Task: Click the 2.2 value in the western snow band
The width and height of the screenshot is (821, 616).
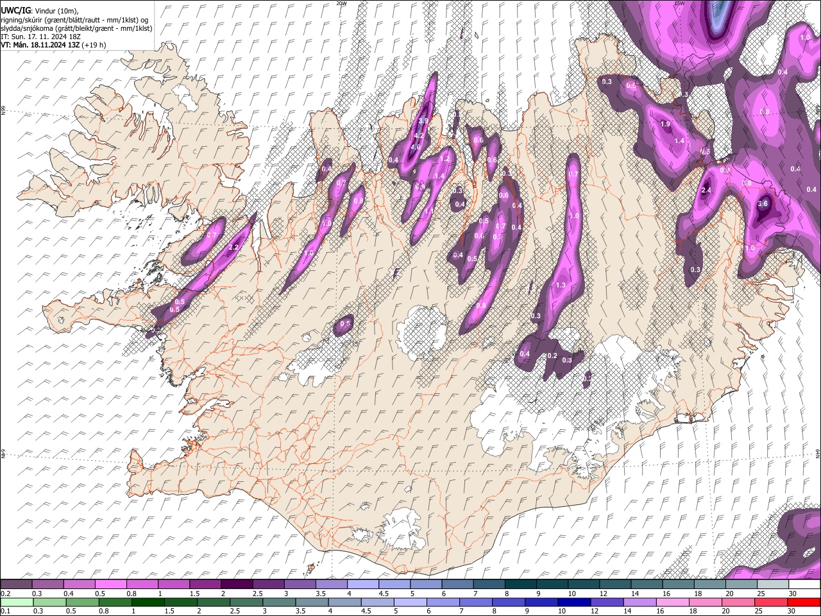Action: [233, 248]
